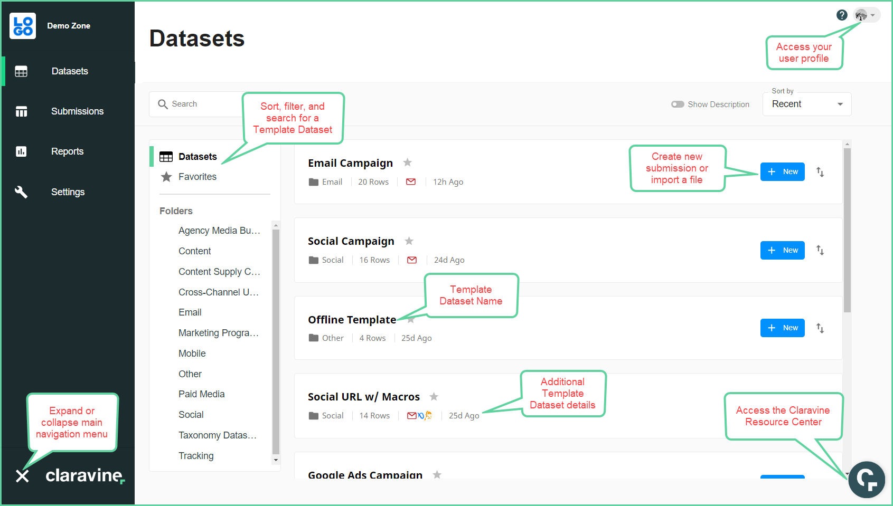Image resolution: width=893 pixels, height=506 pixels.
Task: Open the Sort by Recent dropdown
Action: point(806,104)
